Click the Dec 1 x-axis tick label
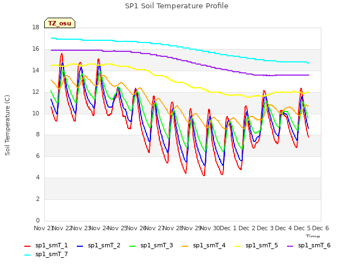Viewport: 354px width, 265px height. pyautogui.click(x=228, y=228)
